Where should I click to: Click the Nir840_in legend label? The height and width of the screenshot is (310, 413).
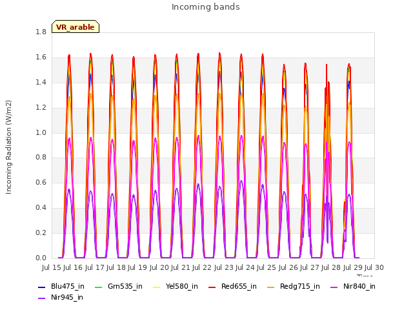359,287
